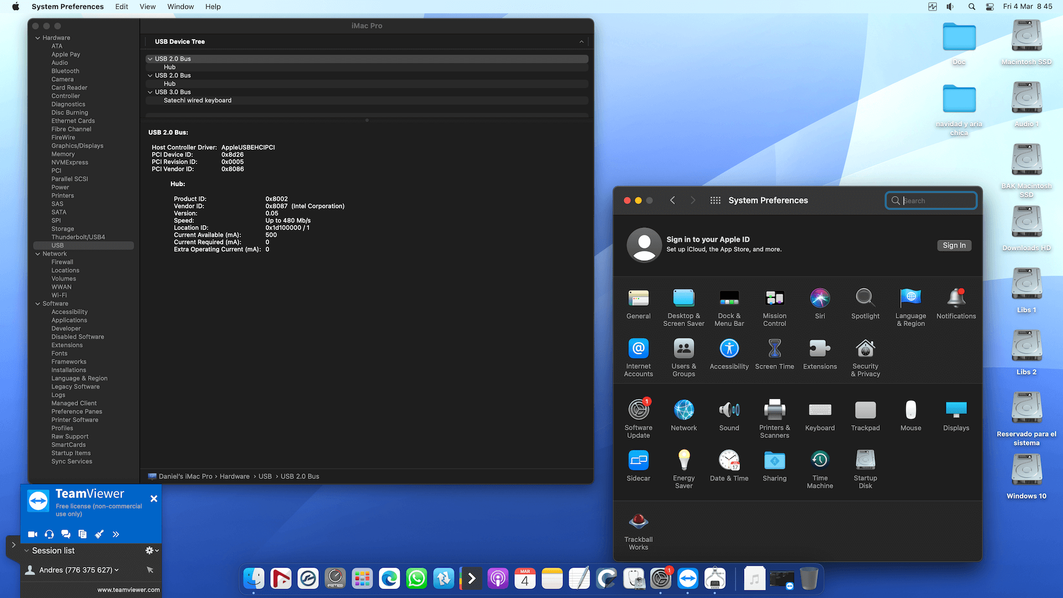1063x598 pixels.
Task: Open the Help menu
Action: coord(213,7)
